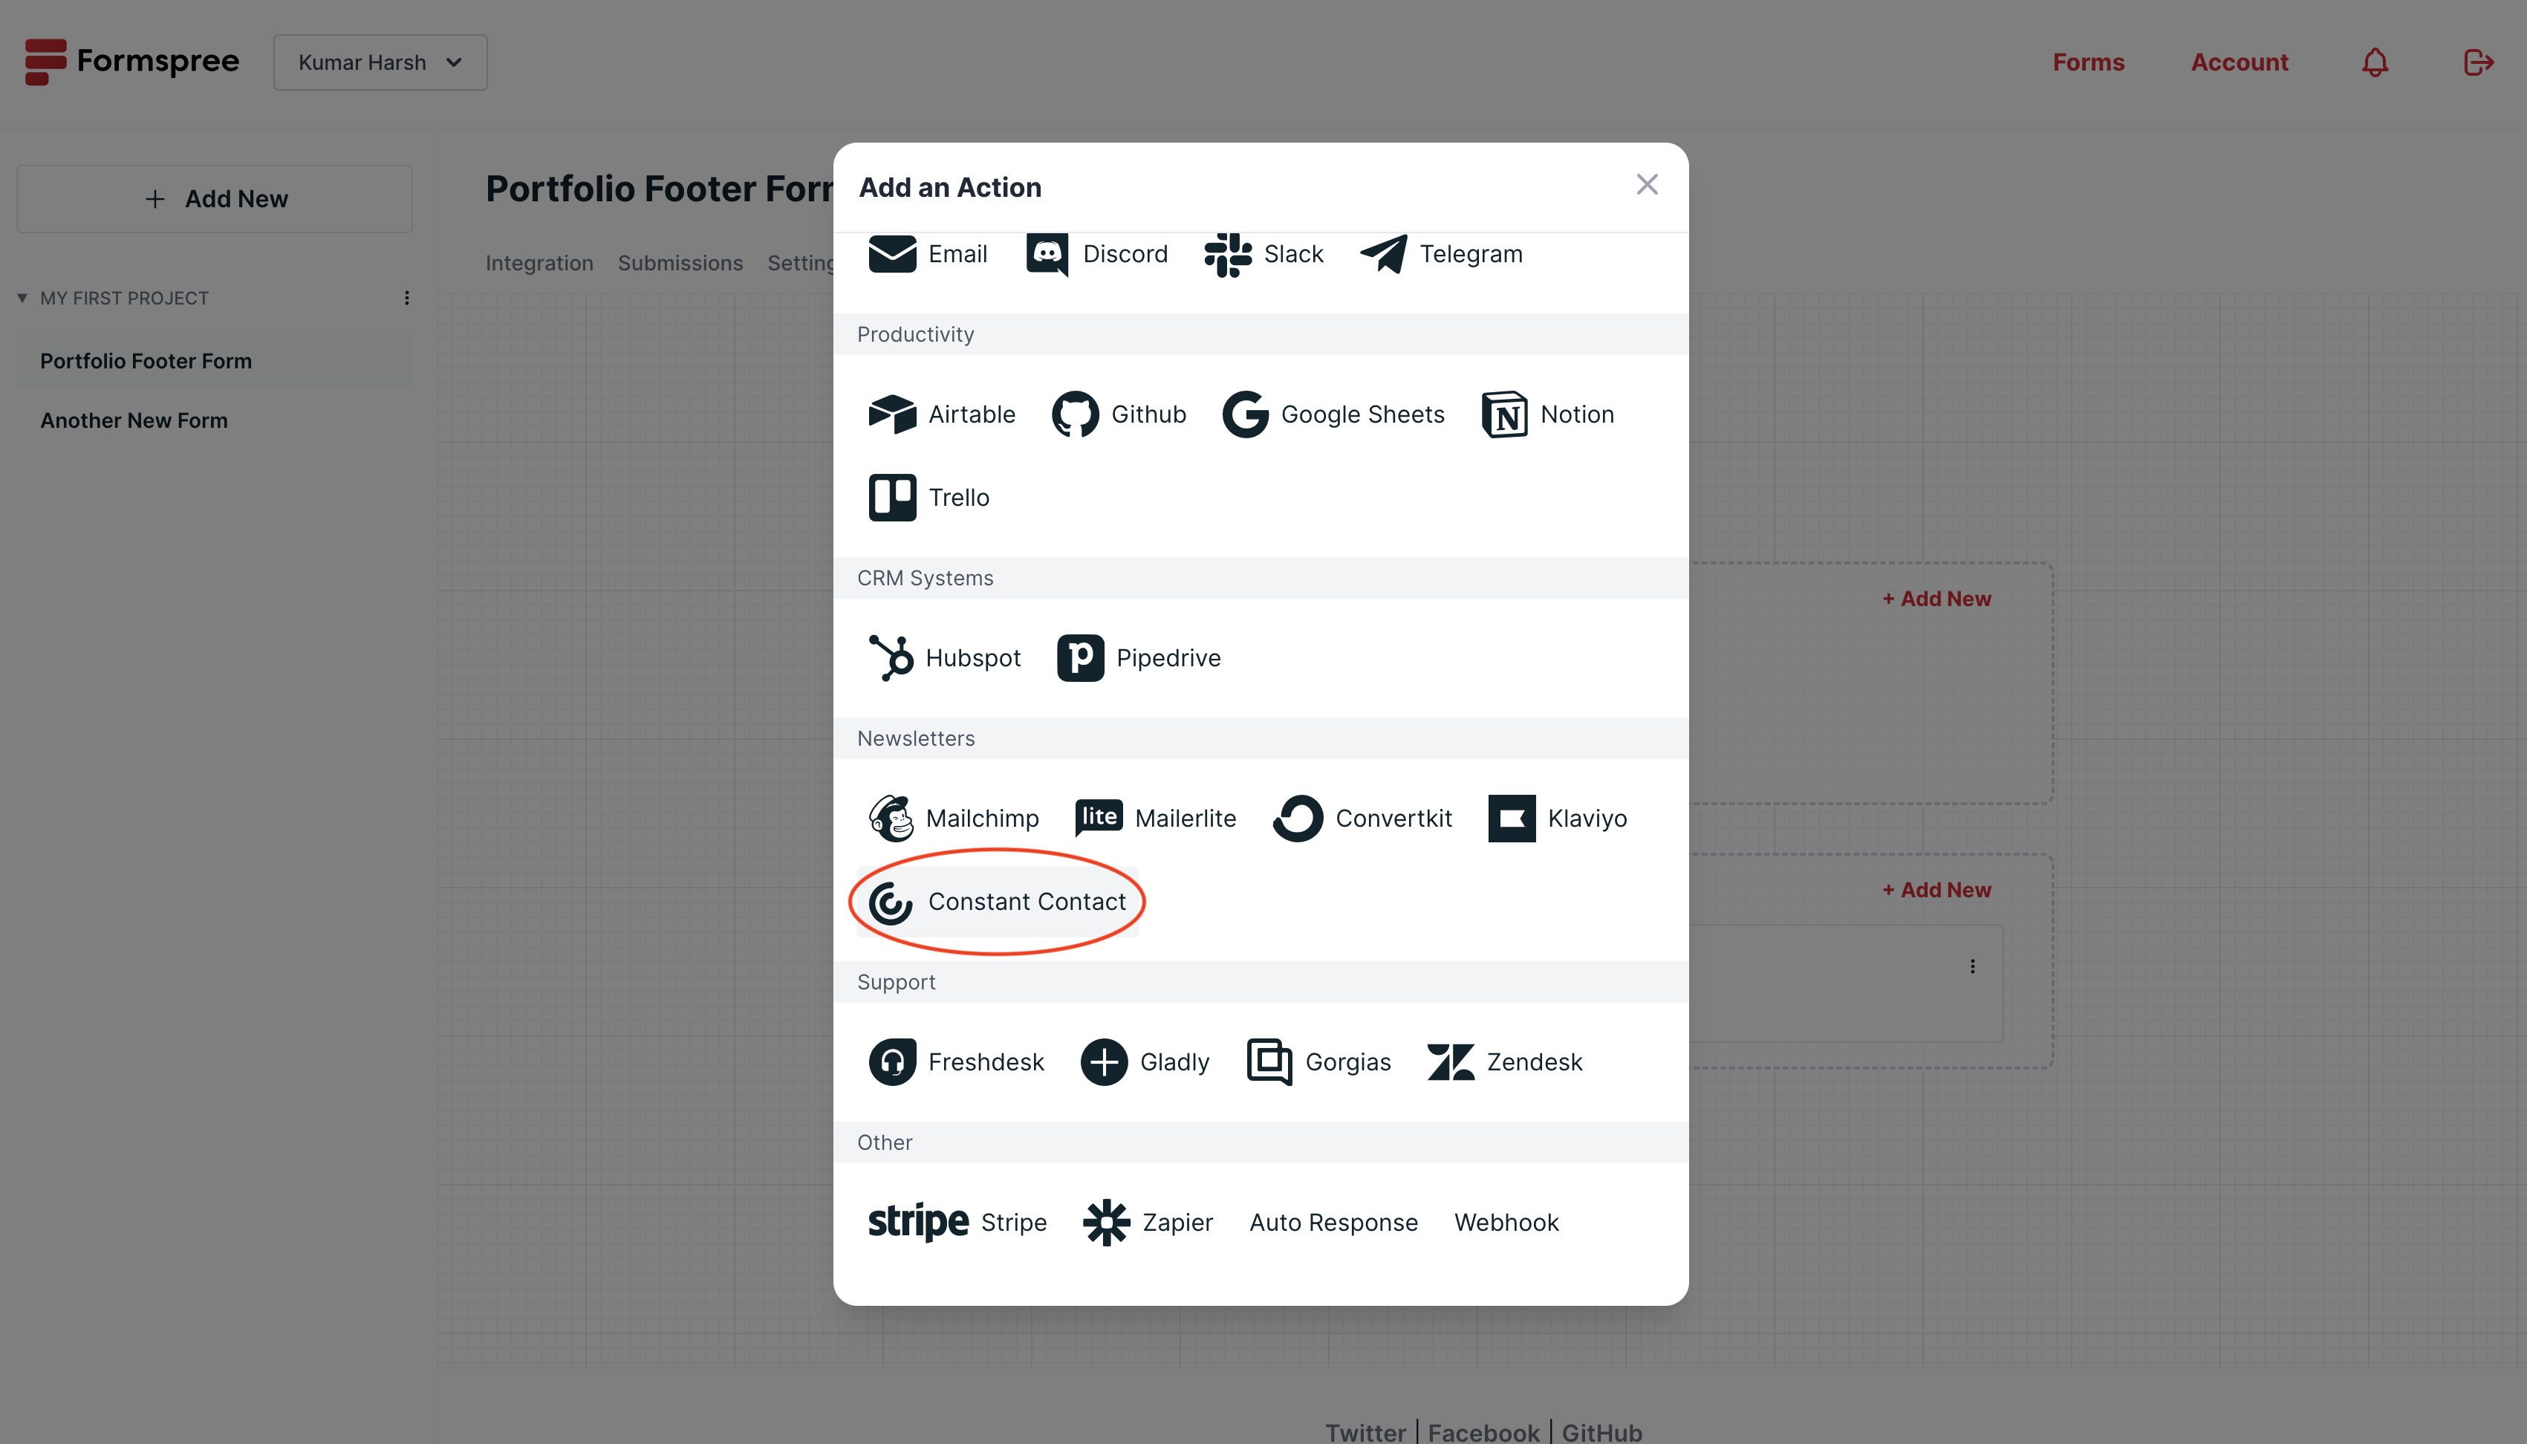
Task: Choose the Telegram paper plane icon
Action: (1384, 254)
